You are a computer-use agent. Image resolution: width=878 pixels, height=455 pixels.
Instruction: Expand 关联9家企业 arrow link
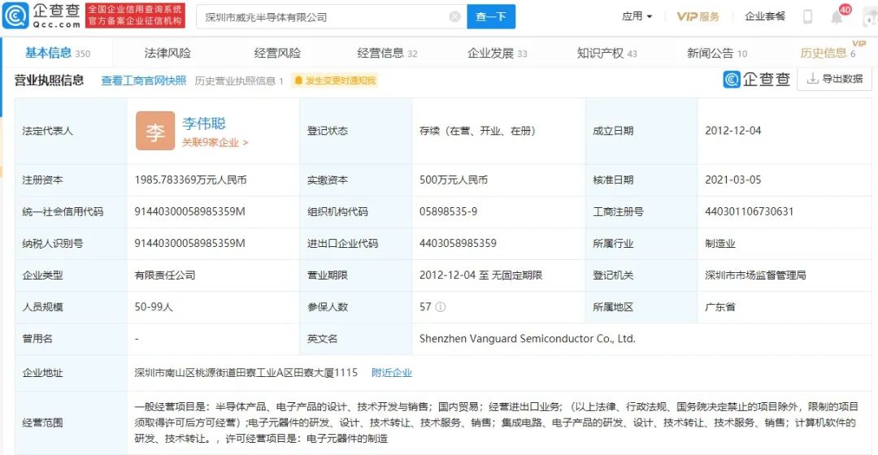tap(215, 143)
